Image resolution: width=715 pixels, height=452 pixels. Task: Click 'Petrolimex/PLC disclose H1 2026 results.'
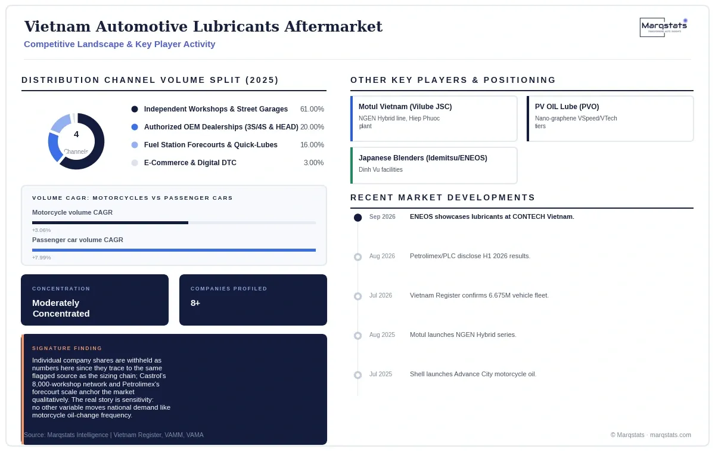470,256
